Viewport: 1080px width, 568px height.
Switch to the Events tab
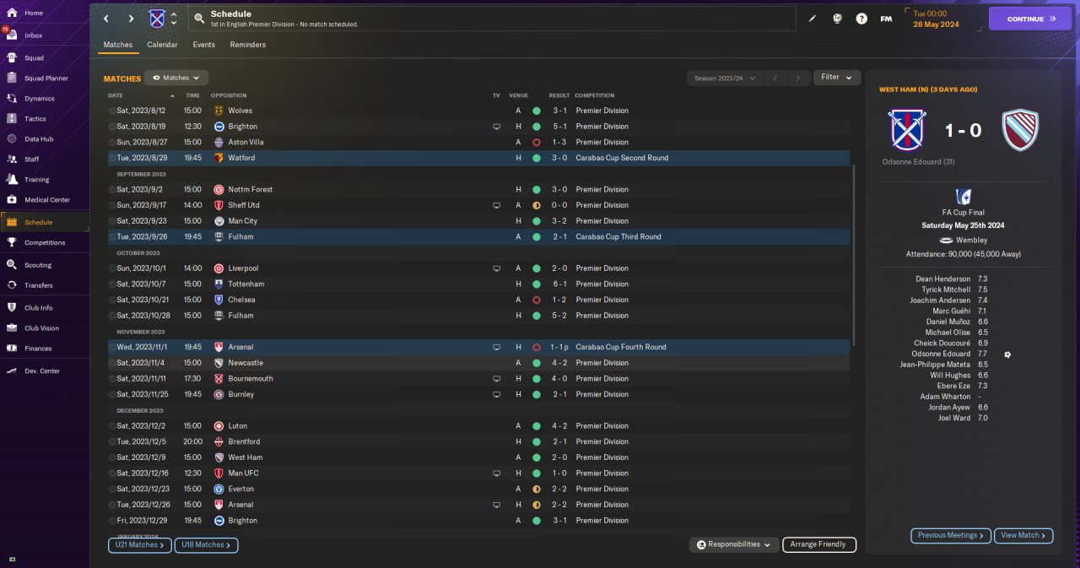[203, 45]
